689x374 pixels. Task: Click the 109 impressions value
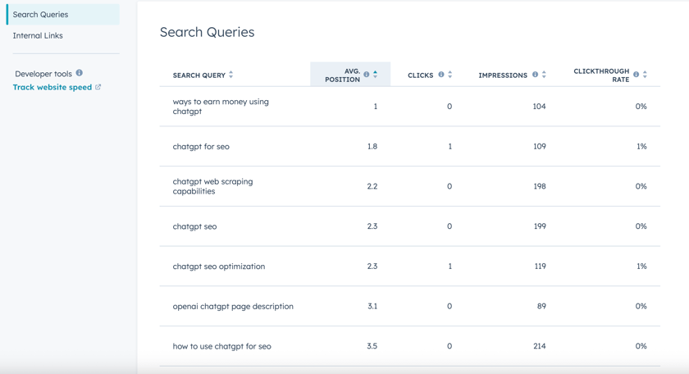point(540,146)
